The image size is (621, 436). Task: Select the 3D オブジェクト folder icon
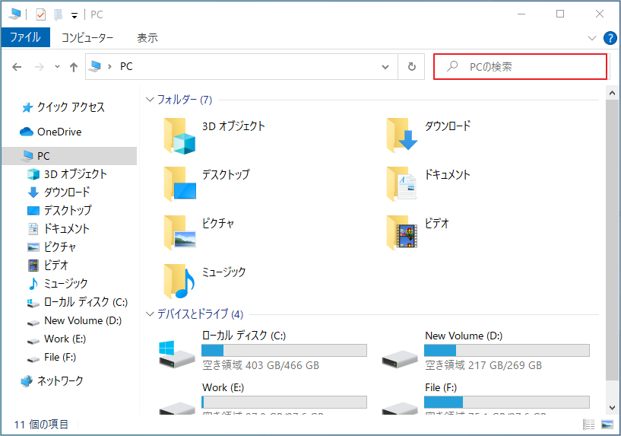pyautogui.click(x=179, y=136)
